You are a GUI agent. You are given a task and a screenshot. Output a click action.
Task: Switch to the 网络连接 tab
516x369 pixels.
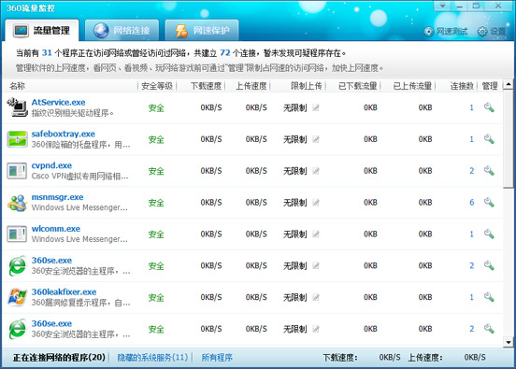[122, 30]
